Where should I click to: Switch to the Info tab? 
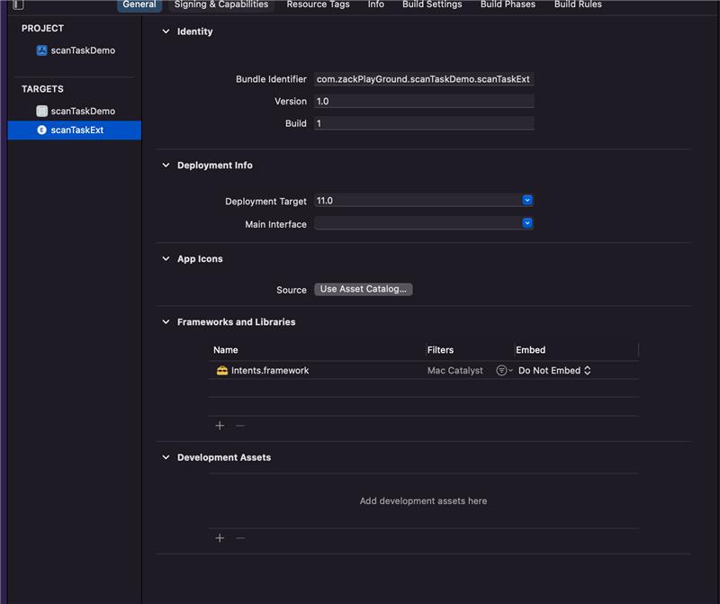[x=375, y=5]
